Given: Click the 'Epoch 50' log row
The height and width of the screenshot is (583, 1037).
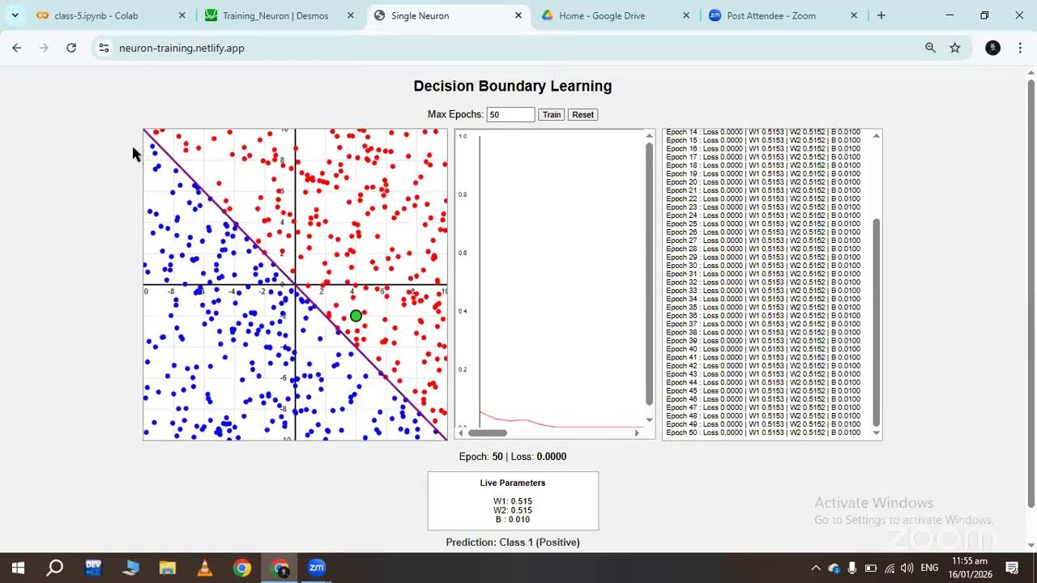Looking at the screenshot, I should [x=763, y=432].
